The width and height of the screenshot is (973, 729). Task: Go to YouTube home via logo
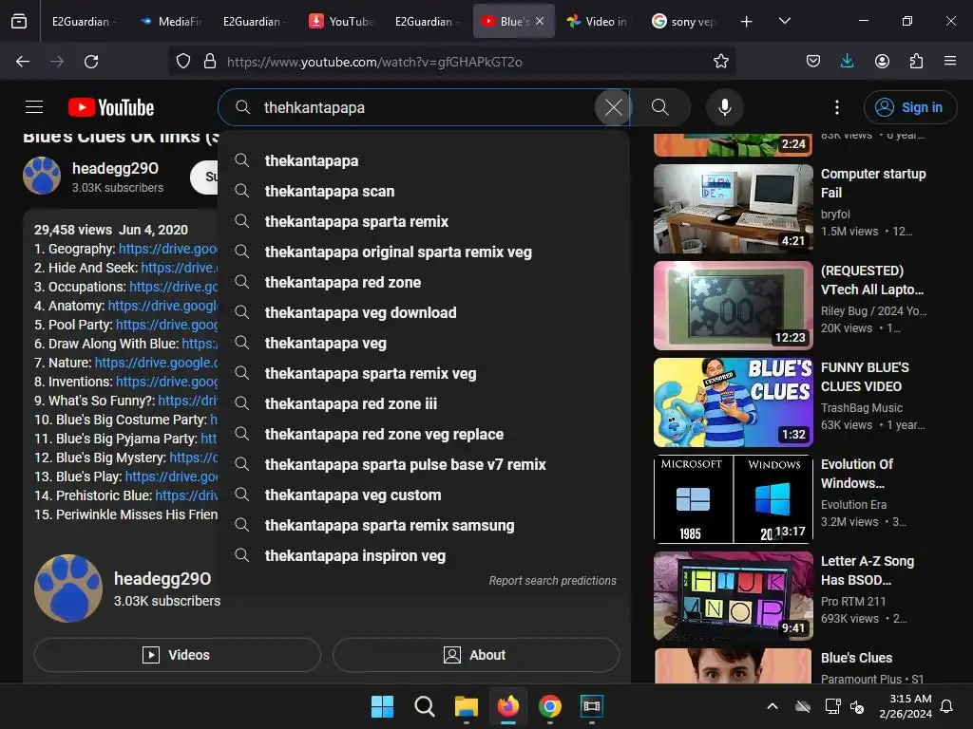pyautogui.click(x=111, y=107)
